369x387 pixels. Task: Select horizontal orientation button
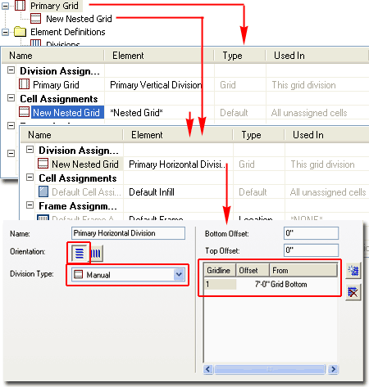[80, 253]
